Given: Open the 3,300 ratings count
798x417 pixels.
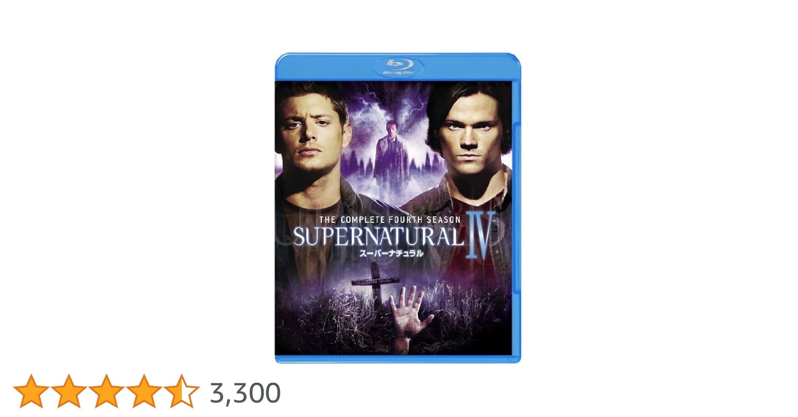Looking at the screenshot, I should coord(245,393).
